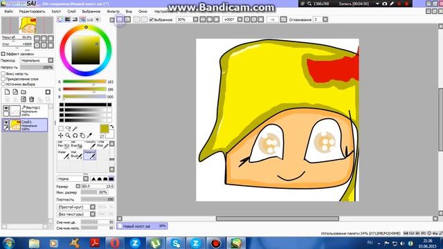Open the Простой круг brush shape dropdown
The width and height of the screenshot is (443, 249).
(x=76, y=207)
